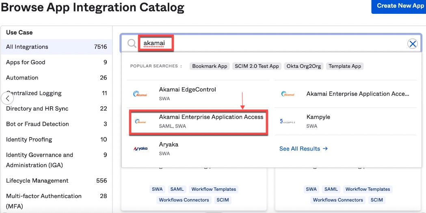Open Apps for Good category
Image resolution: width=426 pixels, height=213 pixels.
(x=26, y=62)
